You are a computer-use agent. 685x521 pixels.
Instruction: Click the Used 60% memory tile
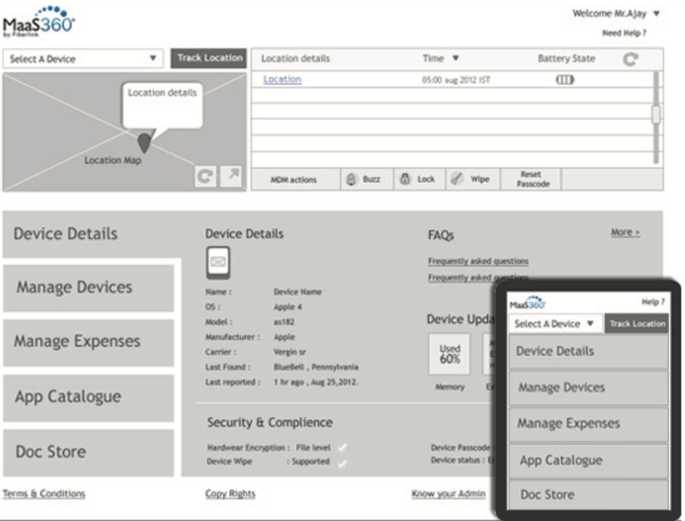click(x=450, y=353)
